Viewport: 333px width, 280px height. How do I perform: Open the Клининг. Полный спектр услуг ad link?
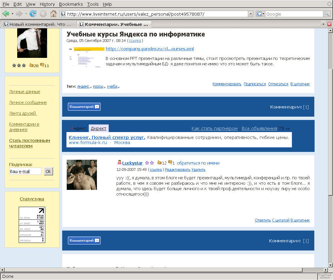pos(107,137)
